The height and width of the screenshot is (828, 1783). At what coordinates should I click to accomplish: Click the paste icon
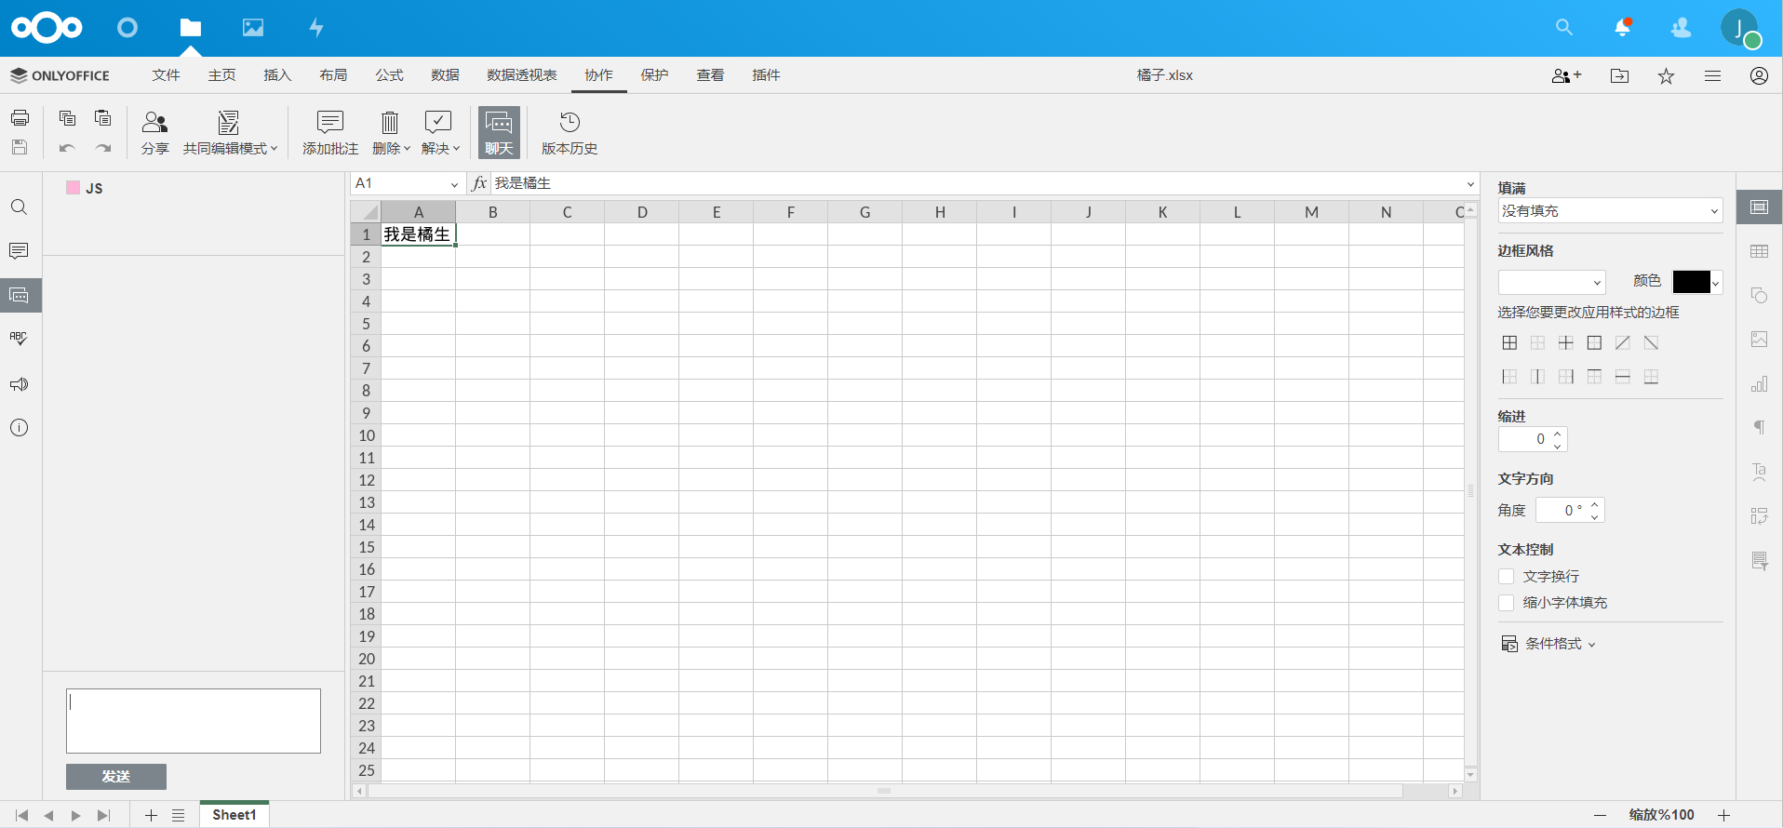103,118
